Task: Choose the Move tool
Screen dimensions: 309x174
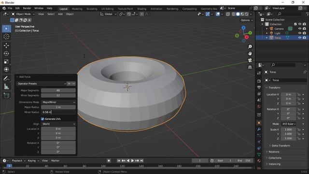Action: 6,45
